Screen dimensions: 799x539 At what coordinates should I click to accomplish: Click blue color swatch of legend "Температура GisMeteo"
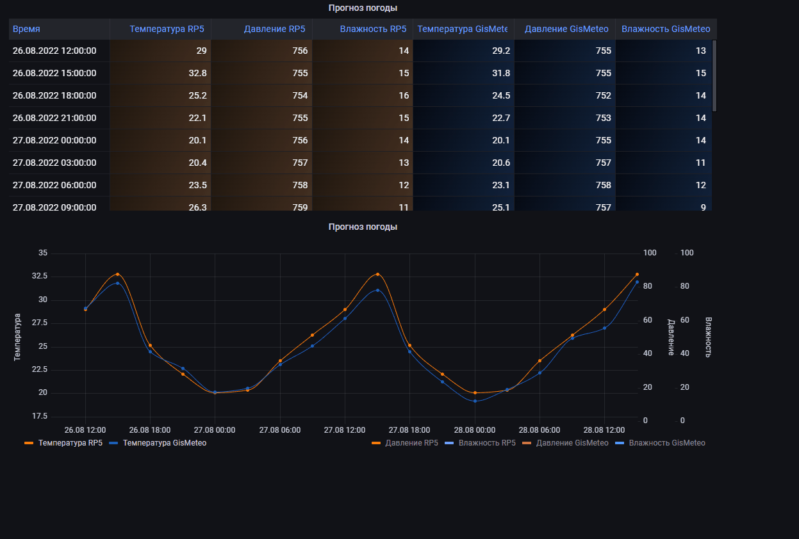tap(114, 443)
